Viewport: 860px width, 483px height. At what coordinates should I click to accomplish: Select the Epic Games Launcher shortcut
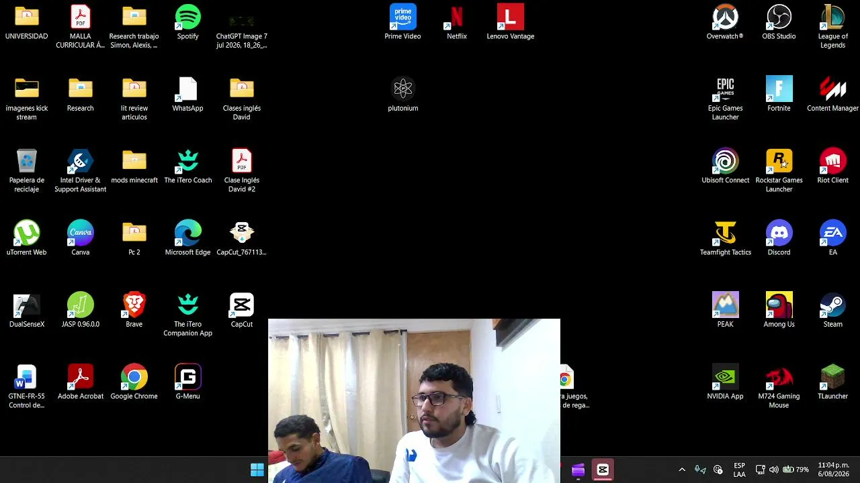[726, 89]
